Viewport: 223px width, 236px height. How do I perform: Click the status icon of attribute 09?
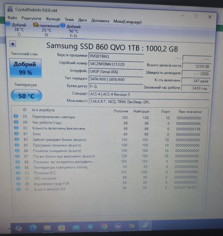point(16,122)
